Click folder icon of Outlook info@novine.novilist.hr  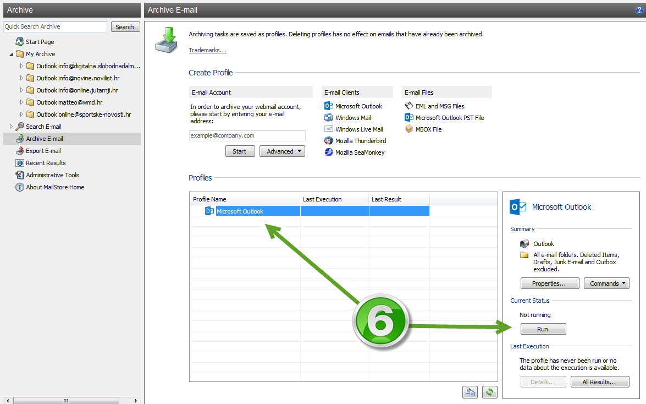(30, 78)
